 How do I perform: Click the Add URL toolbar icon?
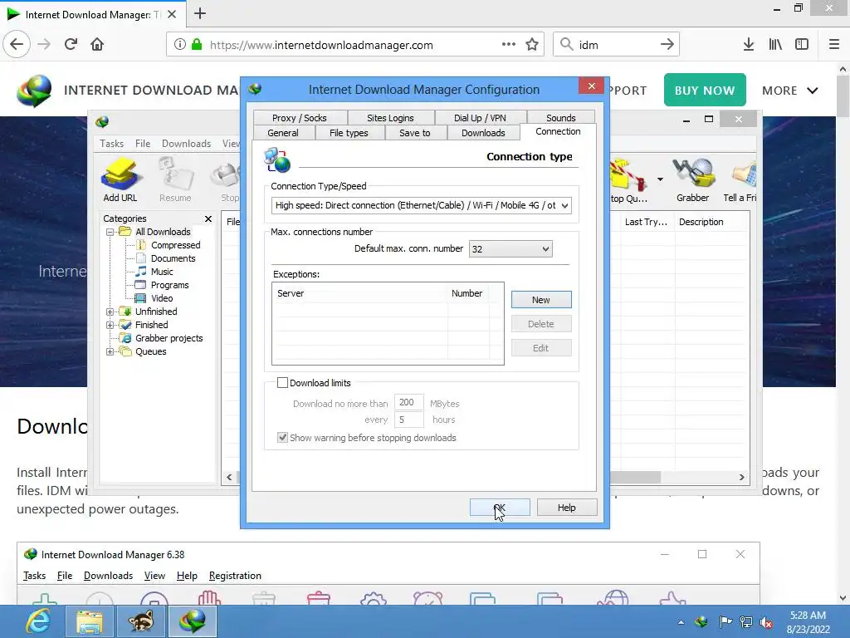pyautogui.click(x=120, y=179)
